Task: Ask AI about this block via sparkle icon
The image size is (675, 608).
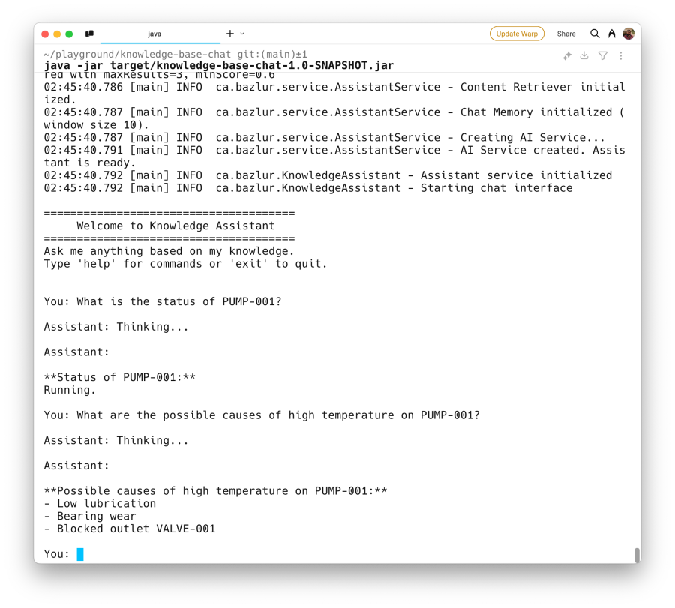Action: coord(567,56)
